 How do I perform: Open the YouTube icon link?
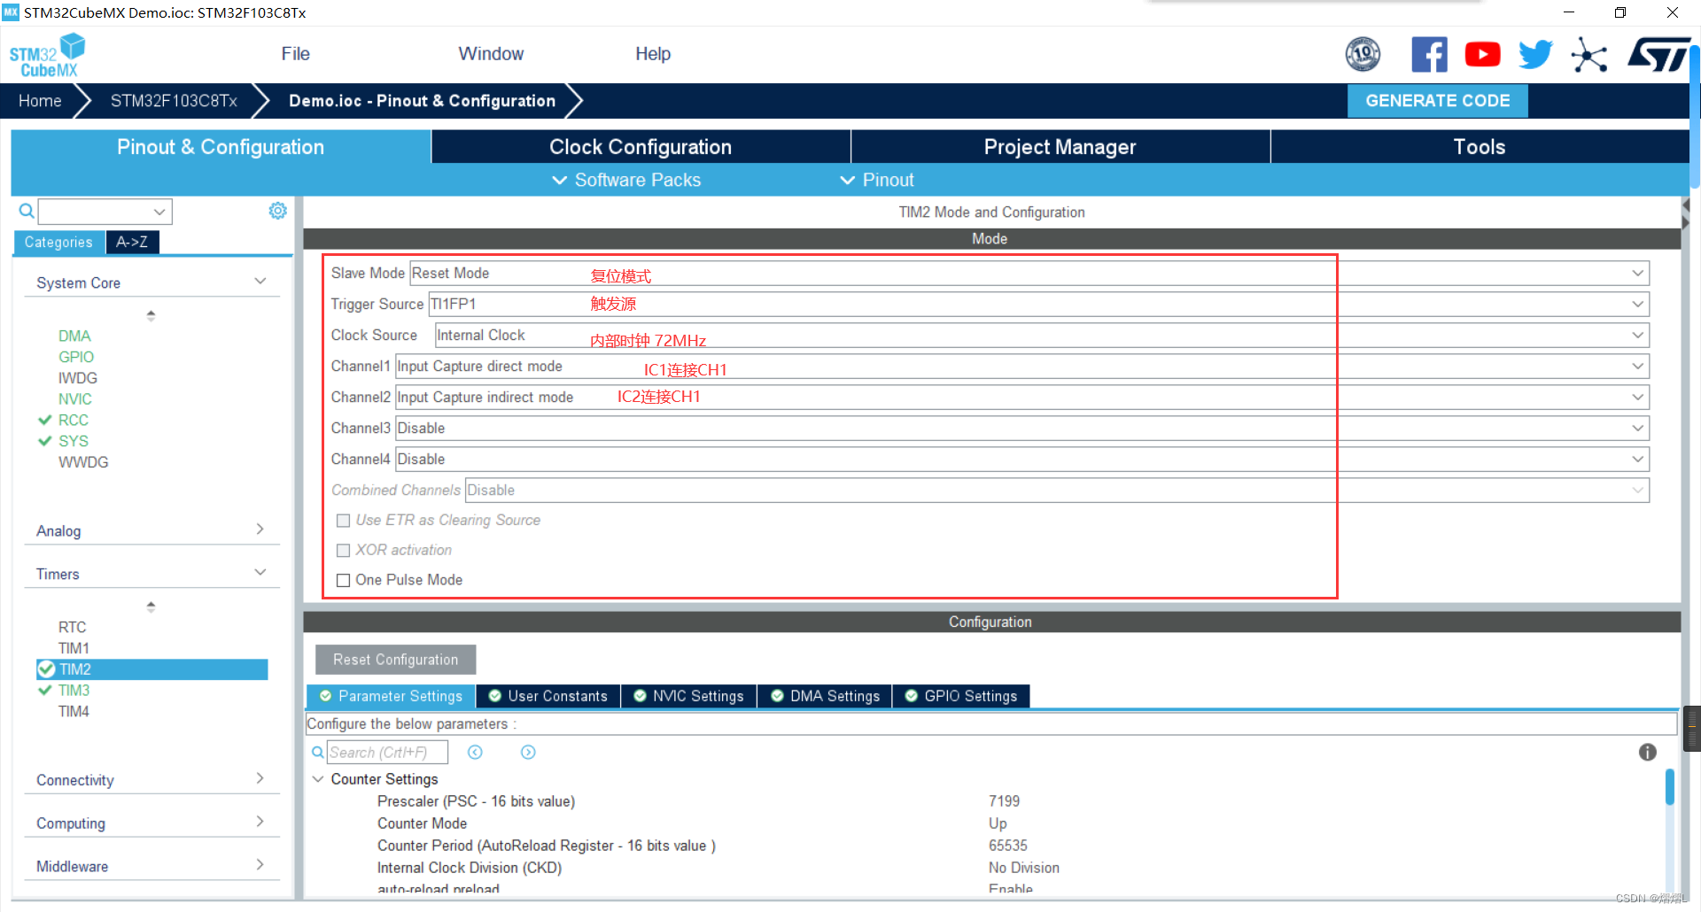click(1482, 54)
